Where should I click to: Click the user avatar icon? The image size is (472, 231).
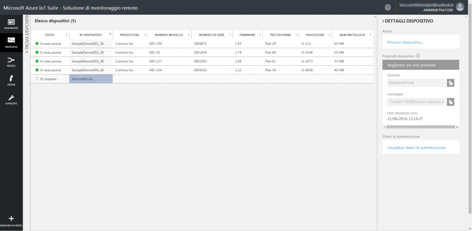(x=460, y=7)
